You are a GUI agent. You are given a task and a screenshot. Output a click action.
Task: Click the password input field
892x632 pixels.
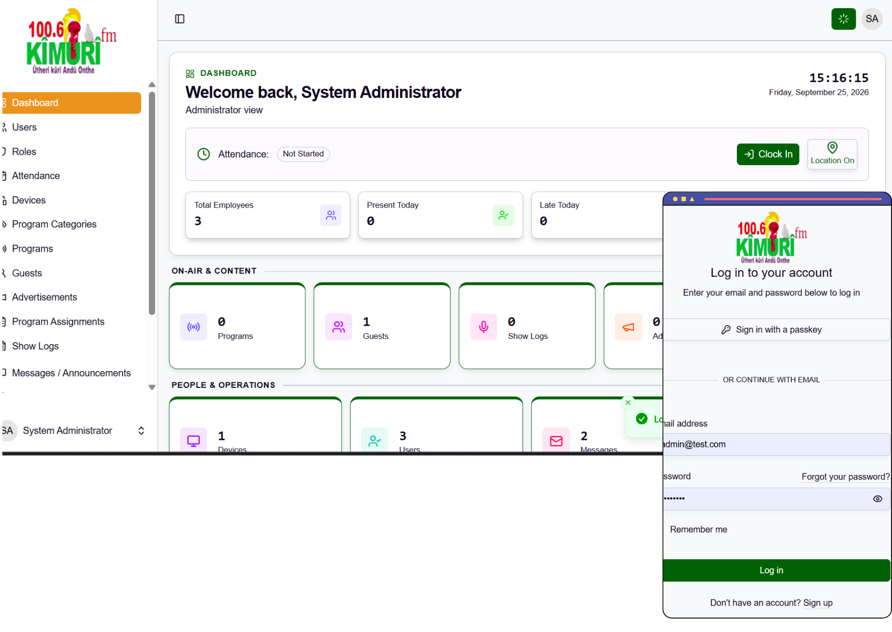[776, 499]
